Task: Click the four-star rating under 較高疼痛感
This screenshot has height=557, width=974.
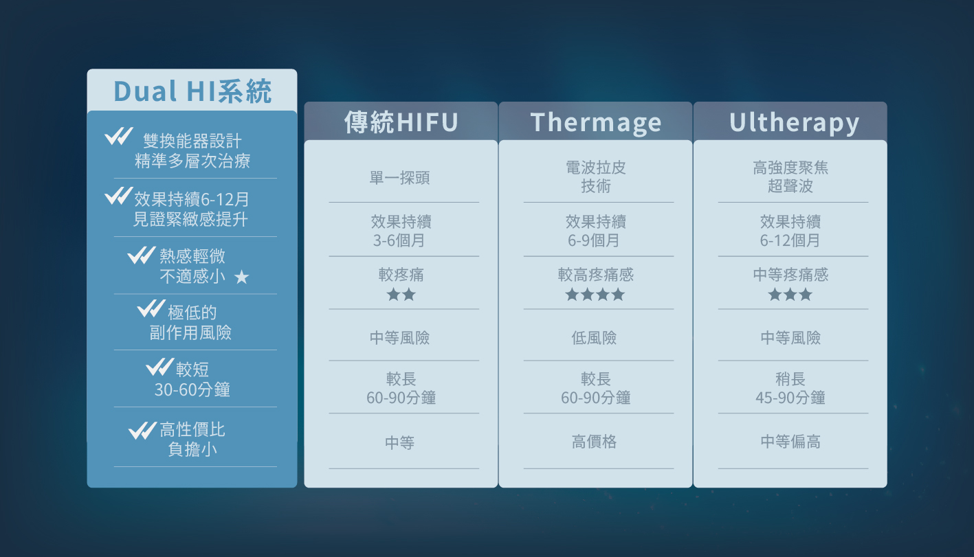Action: click(x=595, y=295)
